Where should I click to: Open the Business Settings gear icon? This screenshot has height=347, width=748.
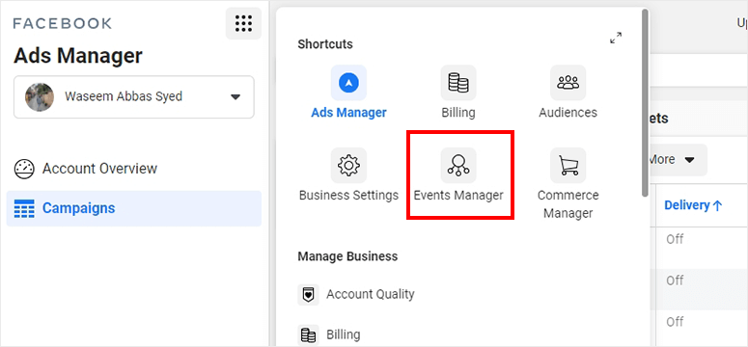pos(348,166)
